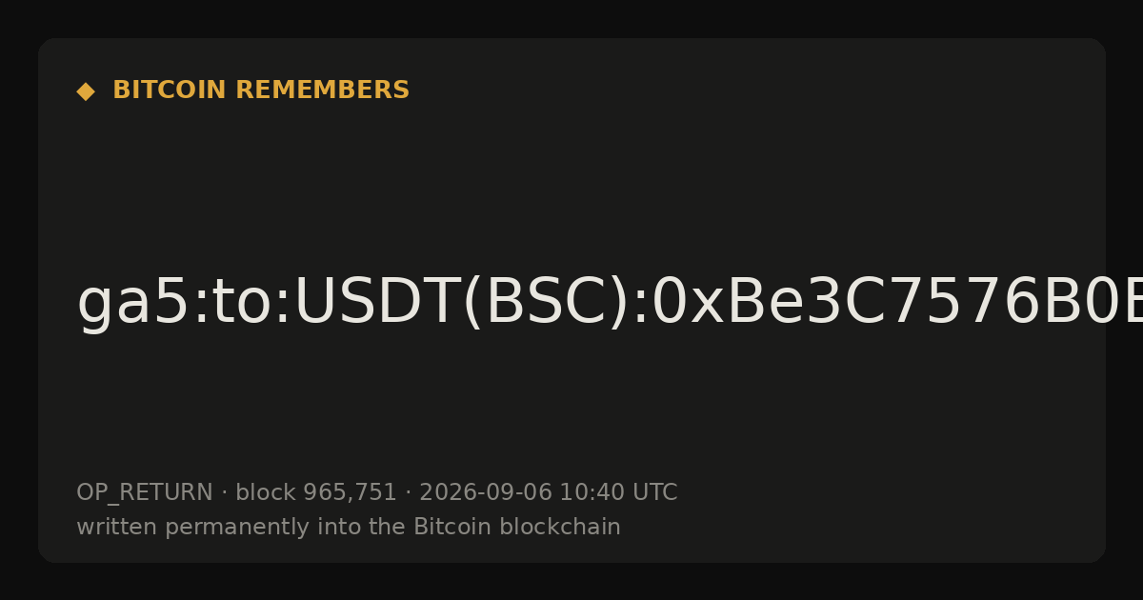Click the written permanently caption line
The height and width of the screenshot is (600, 1143).
pyautogui.click(x=349, y=527)
